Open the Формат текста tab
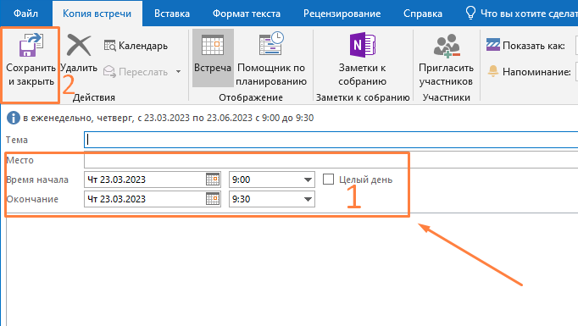 pyautogui.click(x=247, y=14)
